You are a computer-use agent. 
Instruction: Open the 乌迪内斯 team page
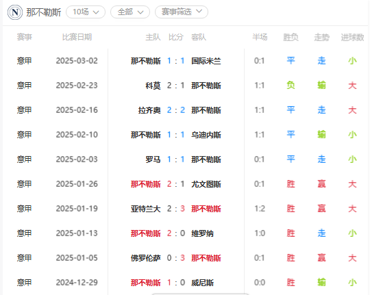[x=206, y=135]
